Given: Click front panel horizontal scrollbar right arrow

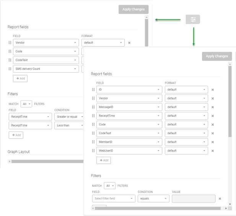Looking at the screenshot, I should point(226,208).
